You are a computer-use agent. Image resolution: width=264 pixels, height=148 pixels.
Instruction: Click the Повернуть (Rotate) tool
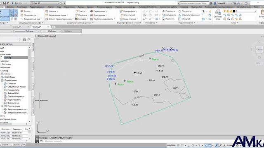coord(185,11)
